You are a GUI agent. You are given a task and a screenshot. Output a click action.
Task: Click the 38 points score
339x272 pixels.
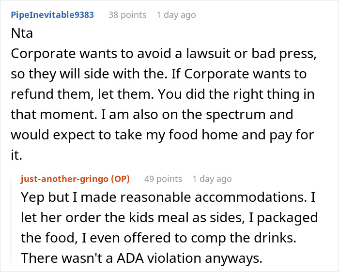tap(127, 15)
